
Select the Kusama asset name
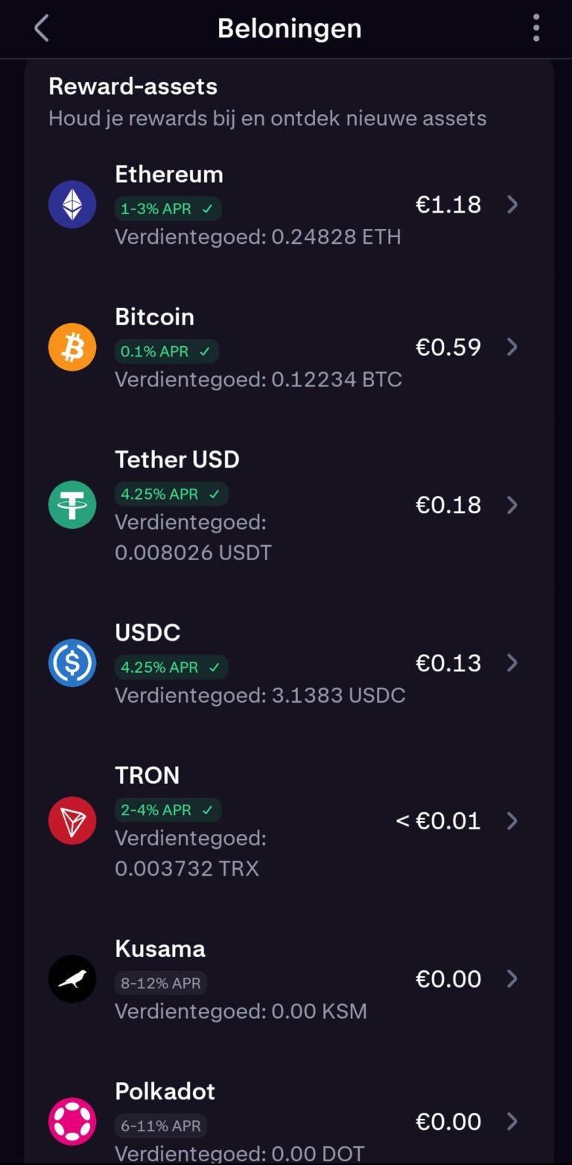(x=160, y=949)
